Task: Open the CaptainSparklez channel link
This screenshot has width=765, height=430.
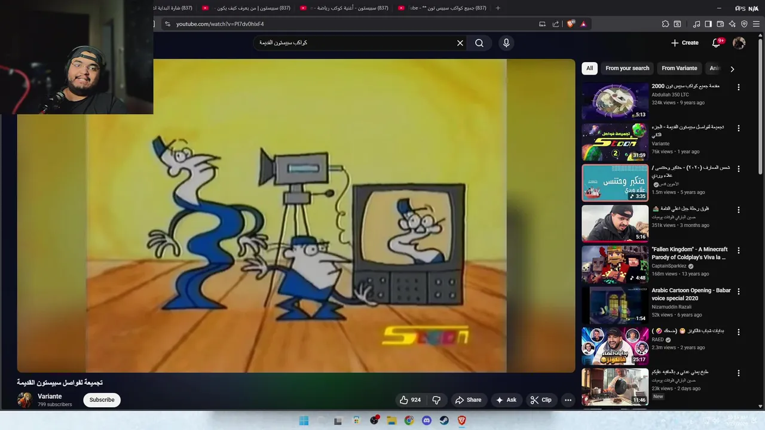Action: [669, 266]
